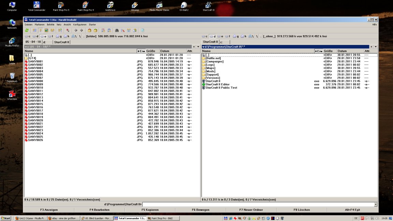Sort left panel by Erw. column

click(141, 51)
